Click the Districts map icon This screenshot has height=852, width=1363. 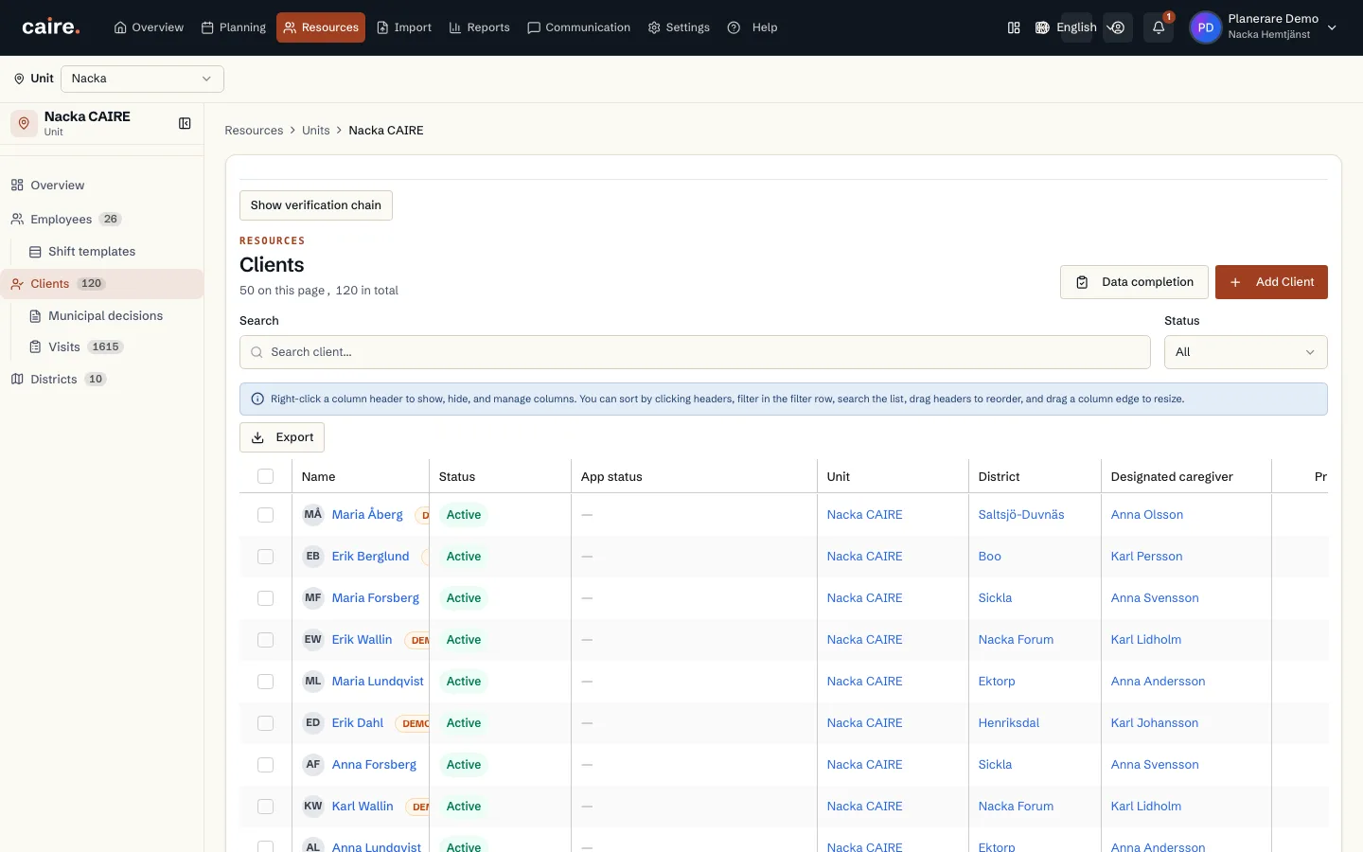[17, 380]
